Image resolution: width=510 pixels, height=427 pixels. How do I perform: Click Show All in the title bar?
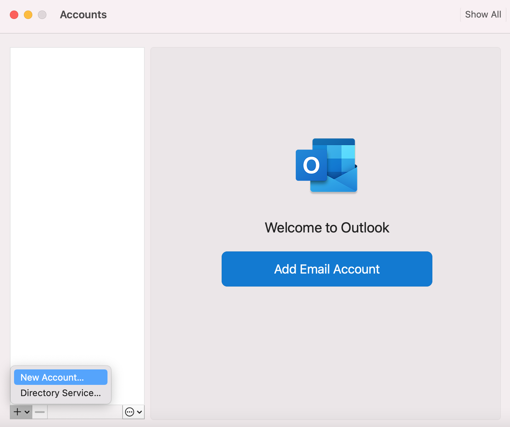pos(483,14)
